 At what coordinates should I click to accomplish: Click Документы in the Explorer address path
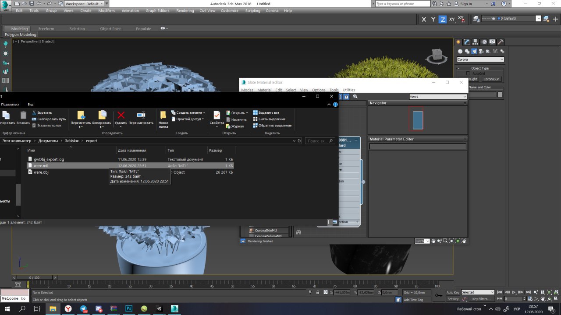[x=48, y=141]
